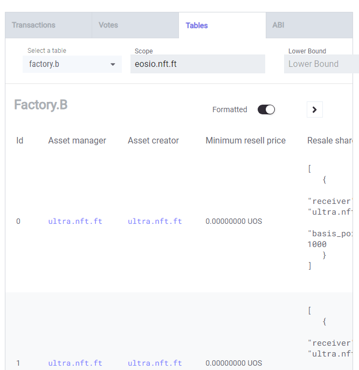Click the dropdown arrow beside factory.b
This screenshot has height=370, width=359.
[x=113, y=64]
